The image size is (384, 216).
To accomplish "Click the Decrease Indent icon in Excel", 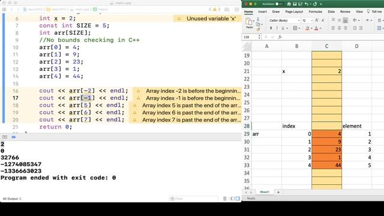I will [x=355, y=28].
